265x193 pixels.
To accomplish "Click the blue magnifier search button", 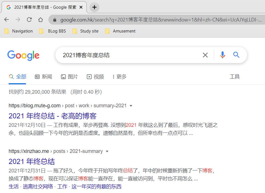I will [x=236, y=55].
